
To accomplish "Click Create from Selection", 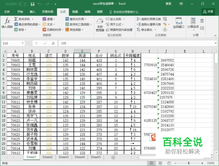I will coord(119,30).
